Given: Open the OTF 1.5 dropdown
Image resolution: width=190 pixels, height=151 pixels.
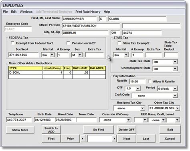Looking at the screenshot, I should tap(138, 89).
